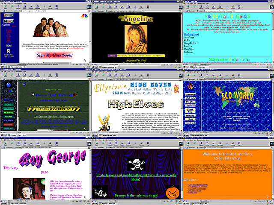Click Home icon in Assman's Lair Netscape toolbar

click(x=25, y=7)
